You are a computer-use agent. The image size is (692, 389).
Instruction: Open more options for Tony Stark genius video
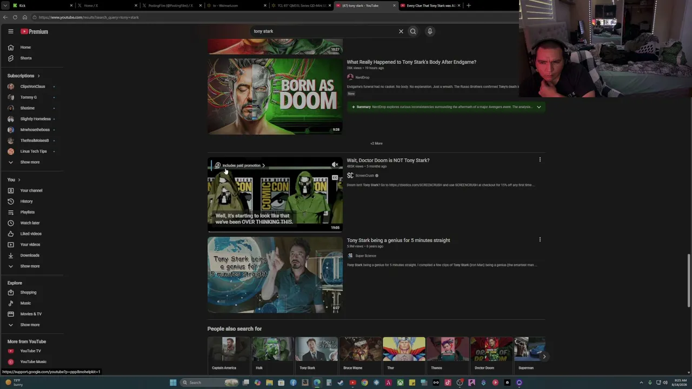click(540, 240)
